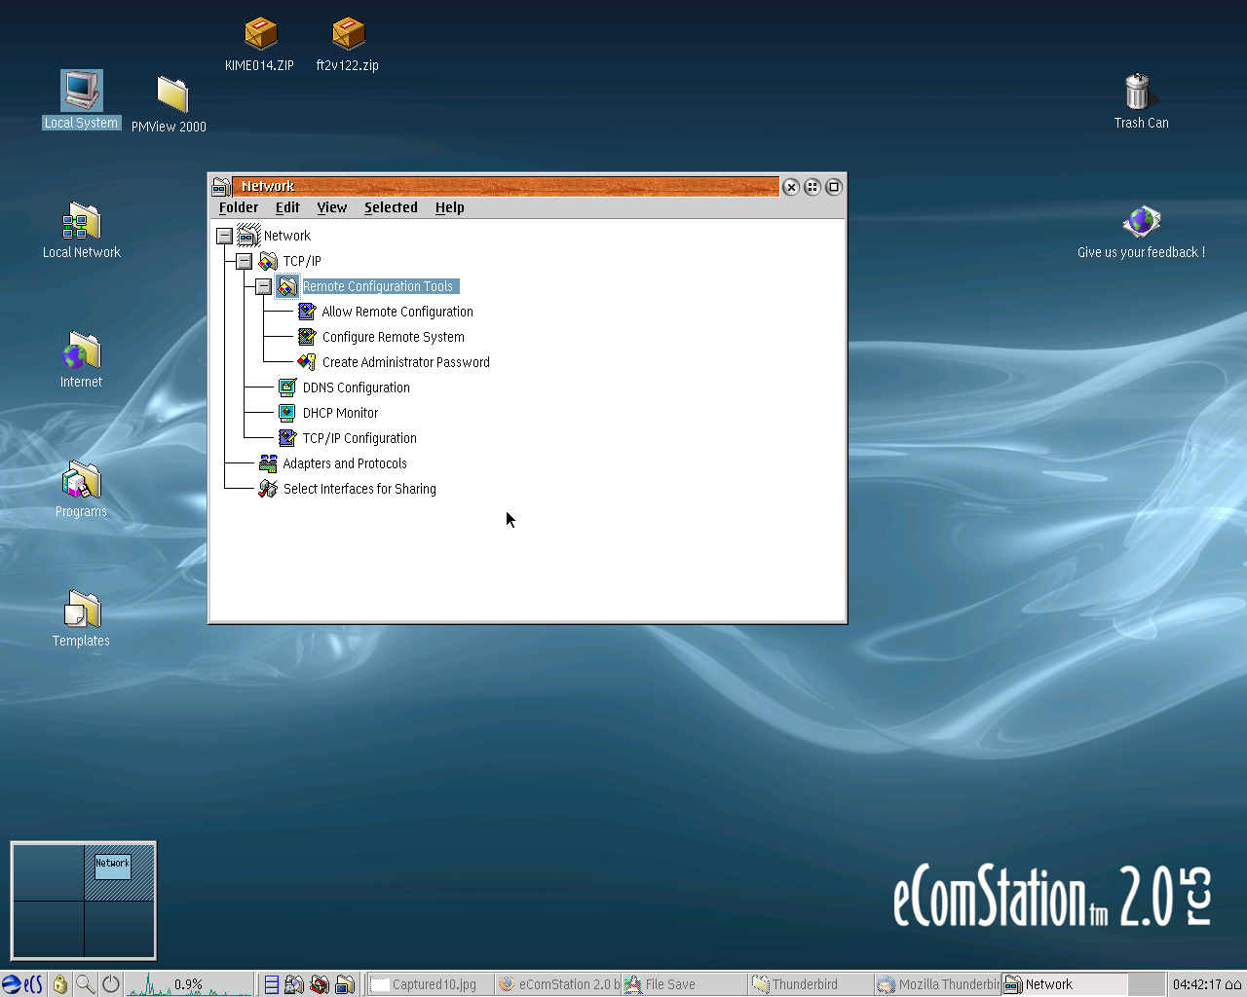
Task: Select the TCP/IP Configuration icon
Action: [286, 438]
